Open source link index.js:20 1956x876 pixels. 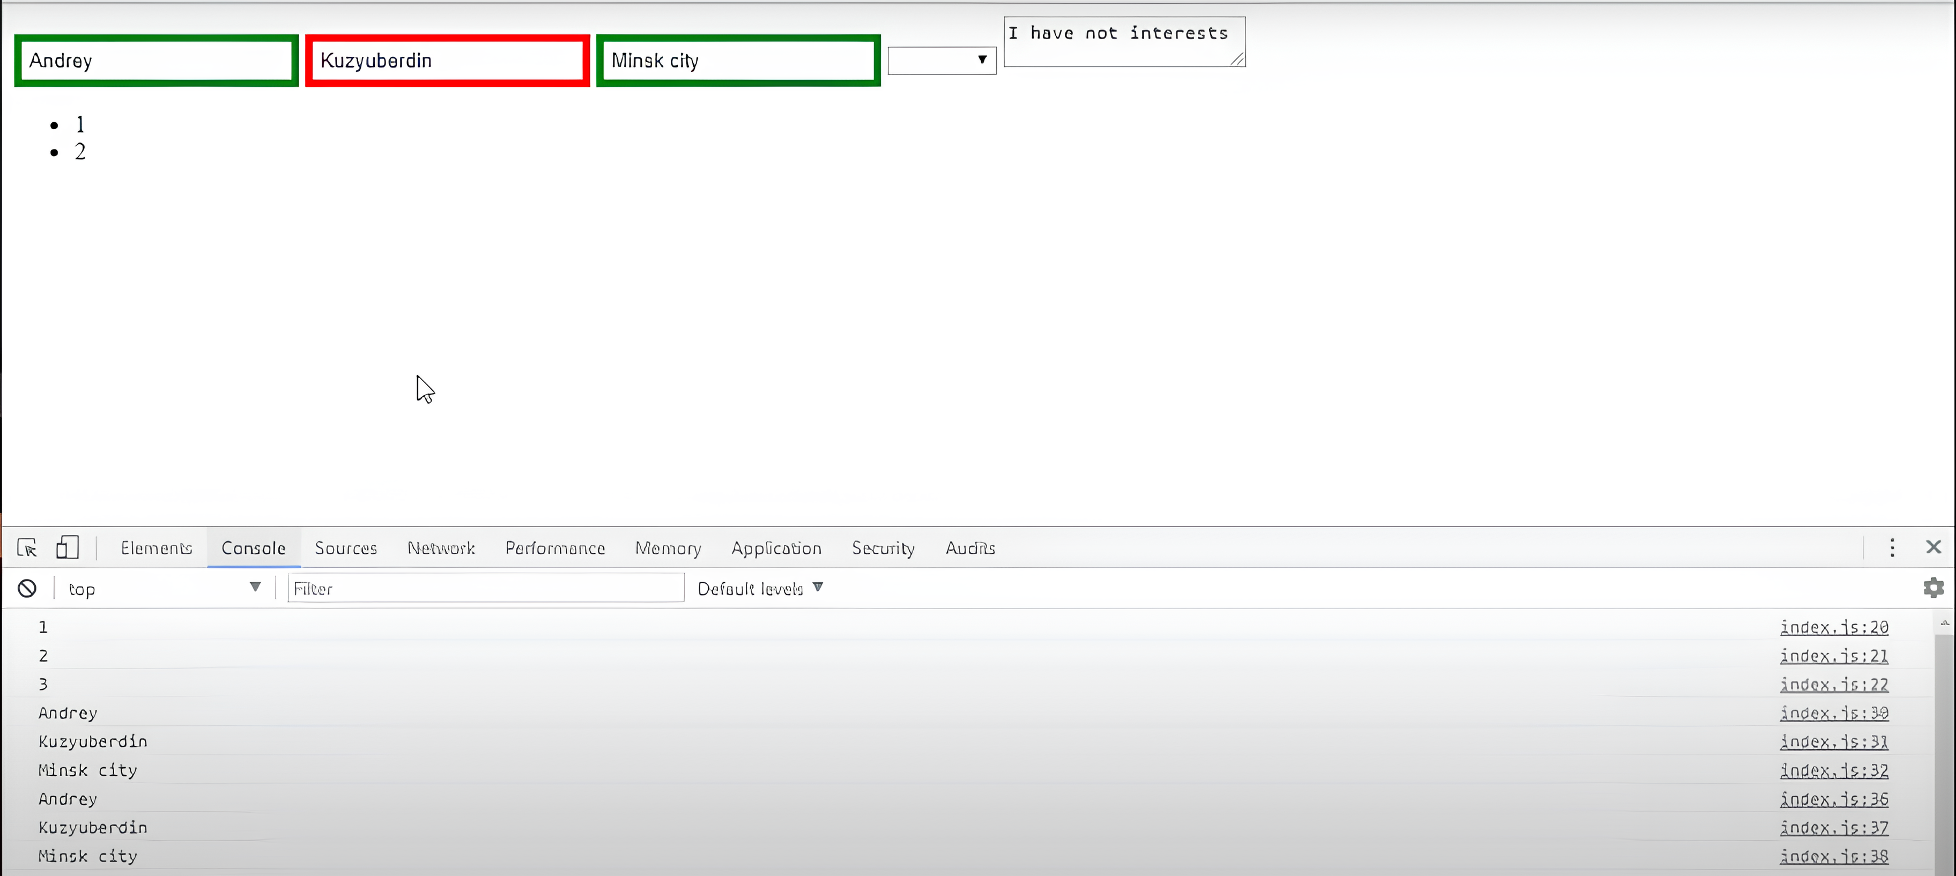click(x=1834, y=628)
